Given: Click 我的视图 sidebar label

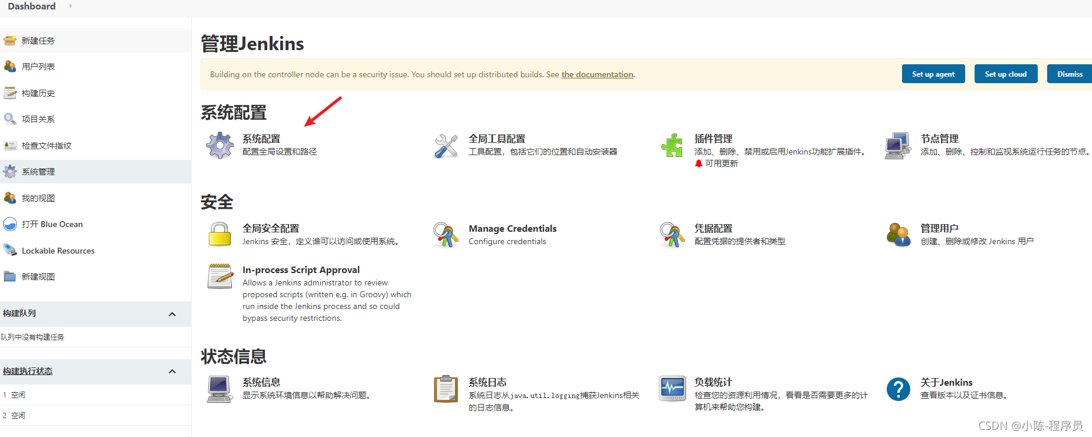Looking at the screenshot, I should click(38, 198).
